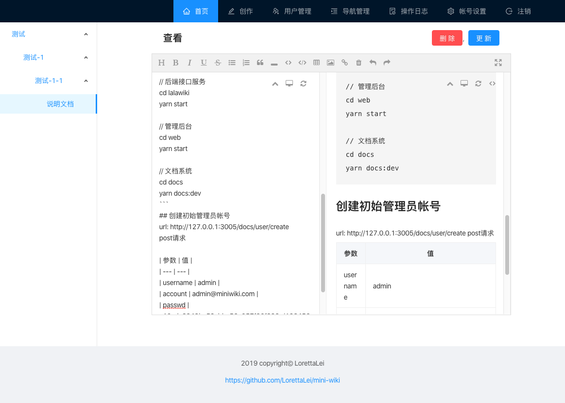Click the monitor icon in the preview pane
This screenshot has width=565, height=403.
click(x=464, y=84)
